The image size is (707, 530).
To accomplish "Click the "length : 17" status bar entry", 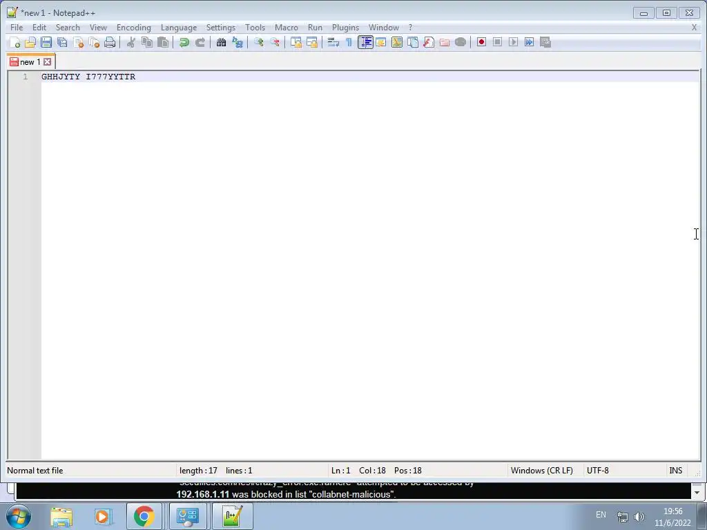I will 198,471.
